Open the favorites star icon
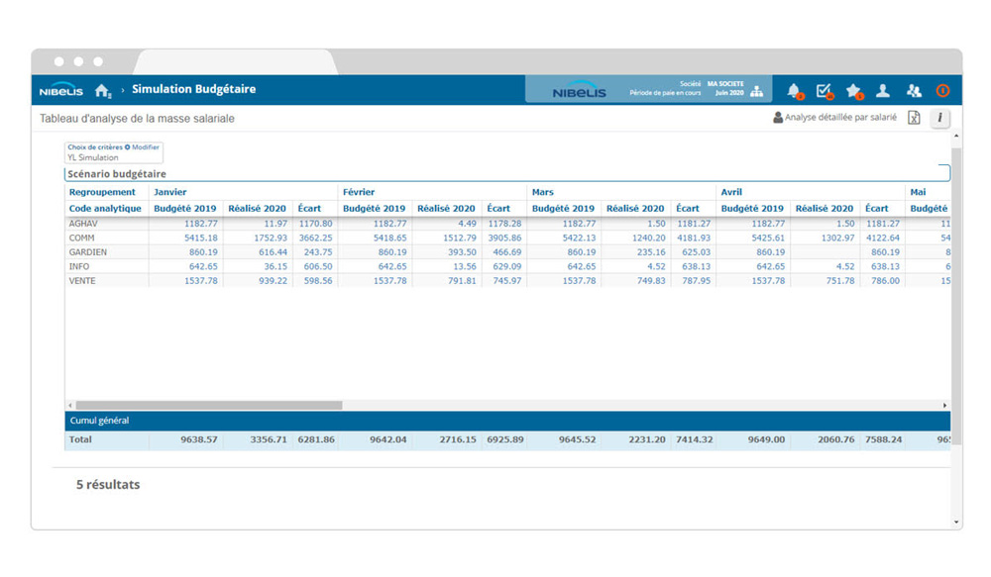This screenshot has width=991, height=577. (x=853, y=91)
